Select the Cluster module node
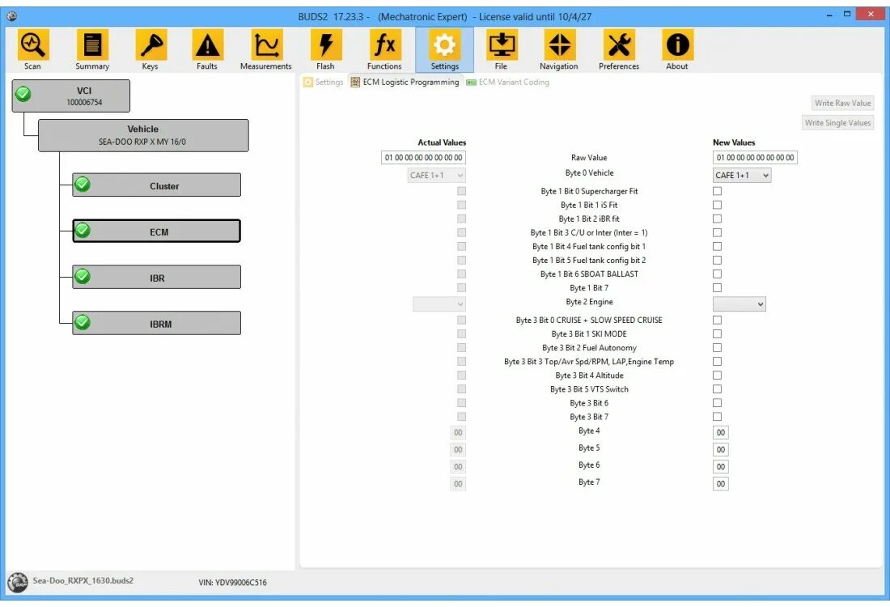890x607 pixels. (x=157, y=185)
